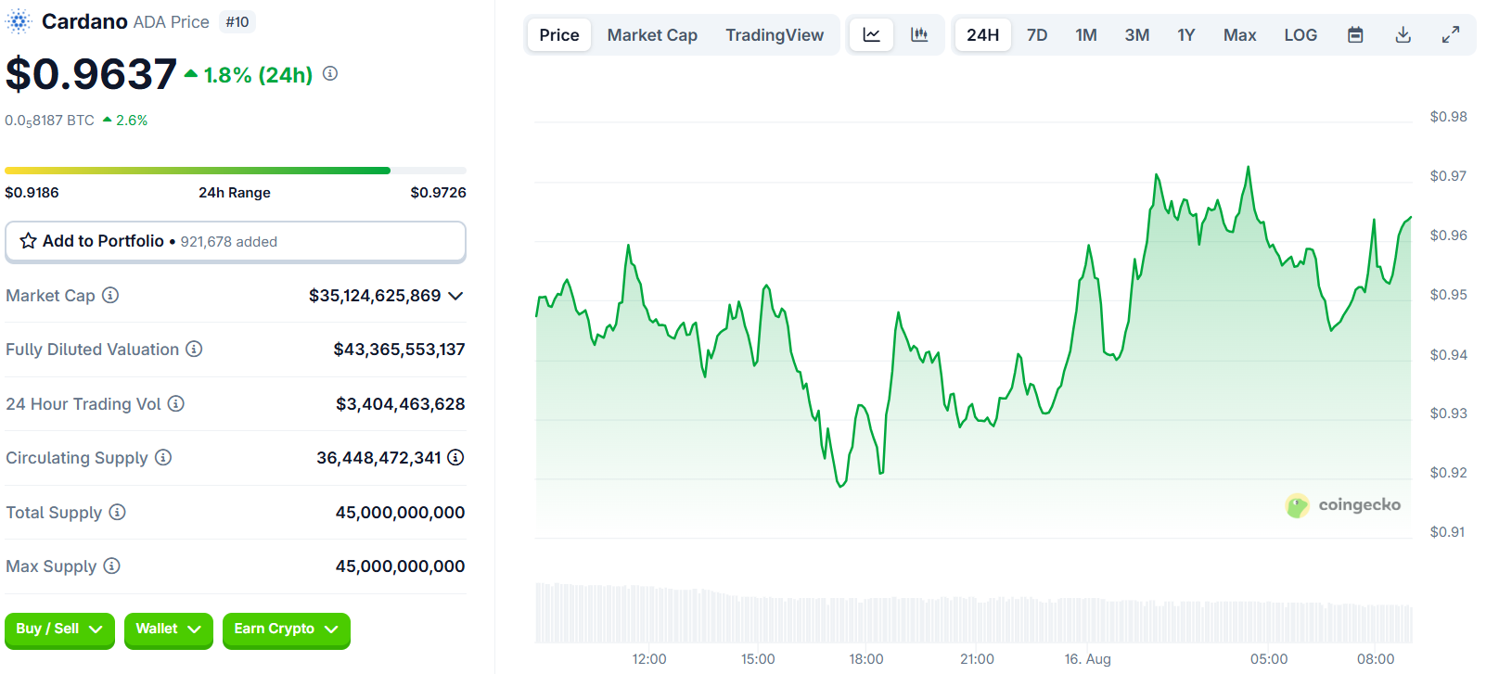Click Add to Portfolio button
1499x674 pixels.
(x=236, y=241)
